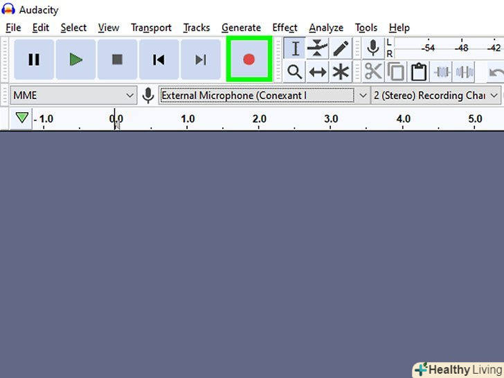Open the External Microphone recording device dropdown
504x378 pixels.
pyautogui.click(x=264, y=96)
